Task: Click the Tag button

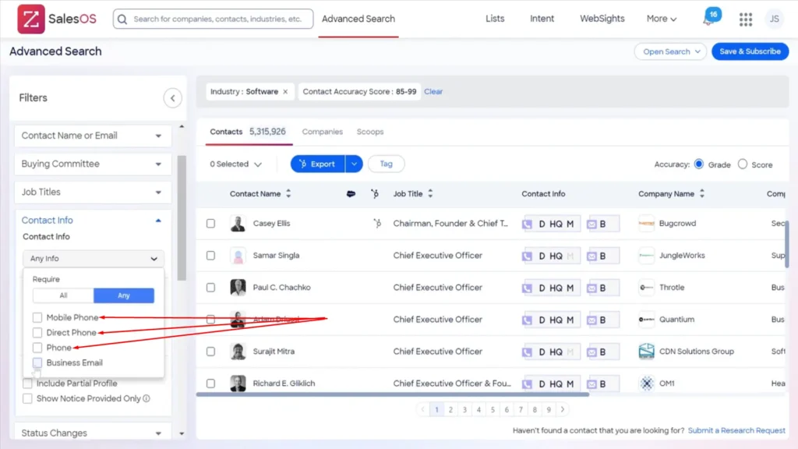Action: 387,164
